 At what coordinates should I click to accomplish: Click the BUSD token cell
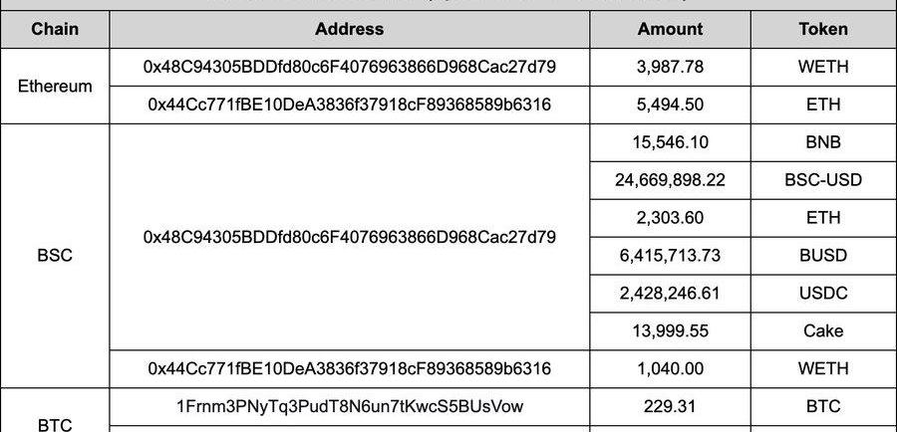(x=823, y=256)
